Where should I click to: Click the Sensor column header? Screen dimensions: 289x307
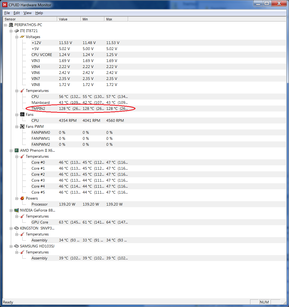[30, 19]
